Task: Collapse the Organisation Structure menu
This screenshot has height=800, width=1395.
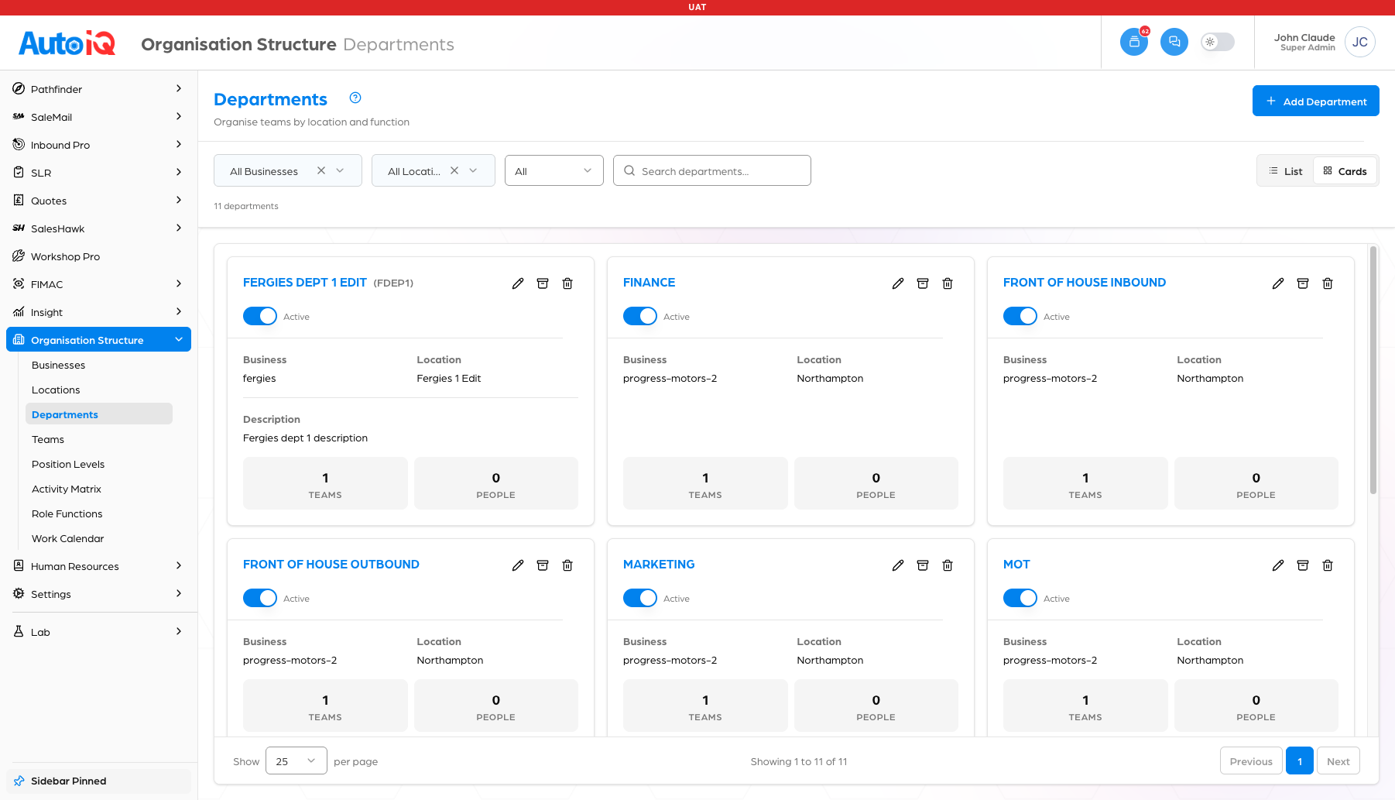Action: [x=98, y=340]
